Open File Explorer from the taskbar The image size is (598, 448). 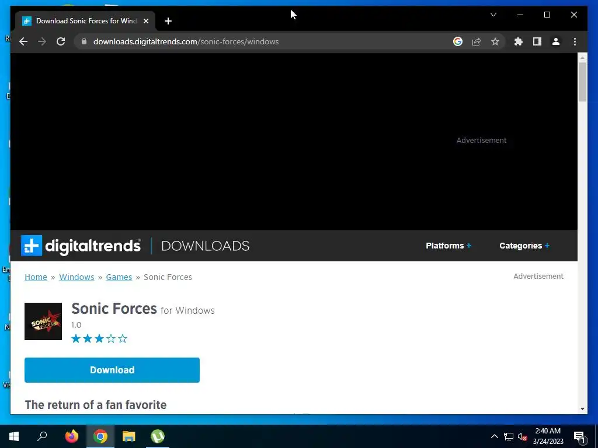[129, 436]
